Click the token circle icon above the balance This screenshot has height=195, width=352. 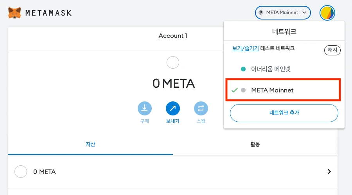[173, 63]
